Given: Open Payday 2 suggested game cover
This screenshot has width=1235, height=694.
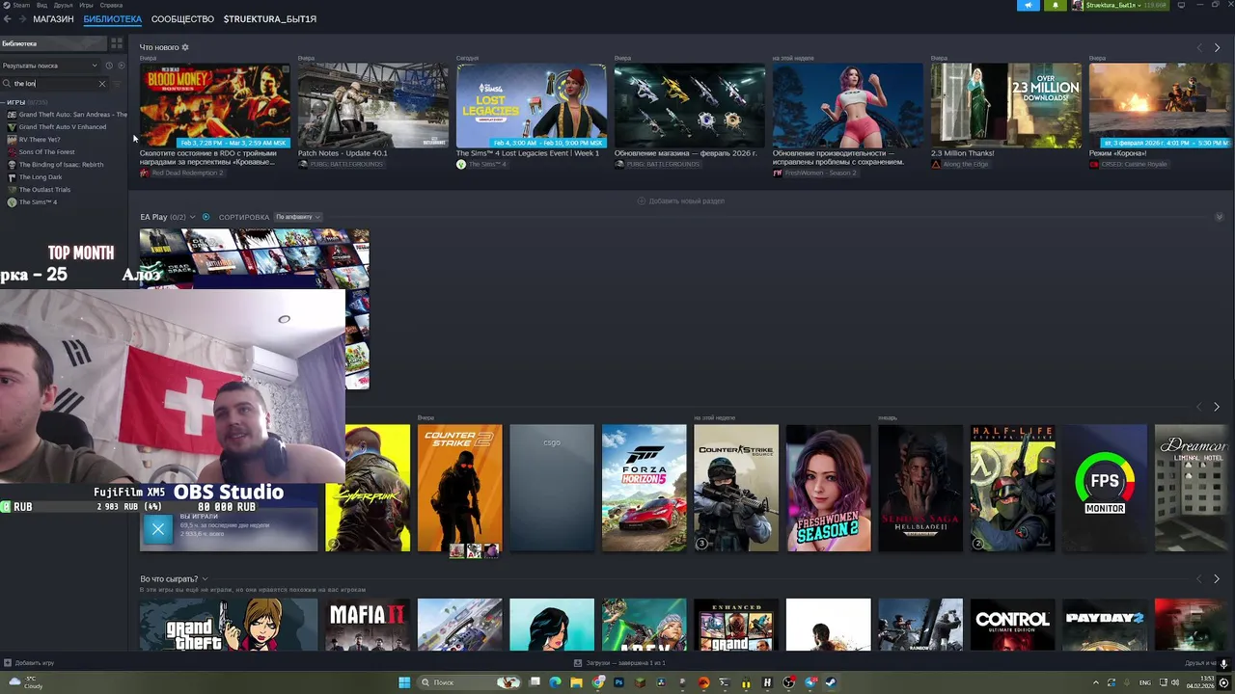Looking at the screenshot, I should pyautogui.click(x=1105, y=625).
